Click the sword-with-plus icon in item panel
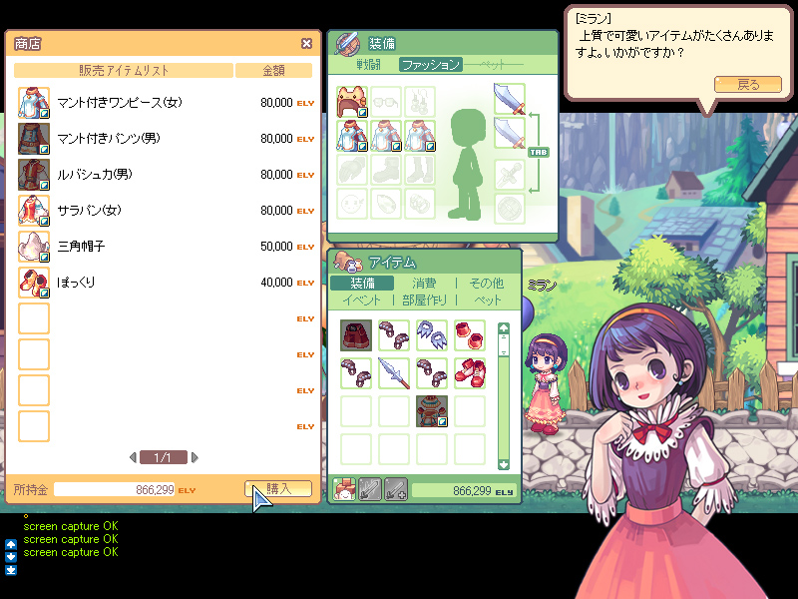Image resolution: width=798 pixels, height=599 pixels. coord(395,490)
